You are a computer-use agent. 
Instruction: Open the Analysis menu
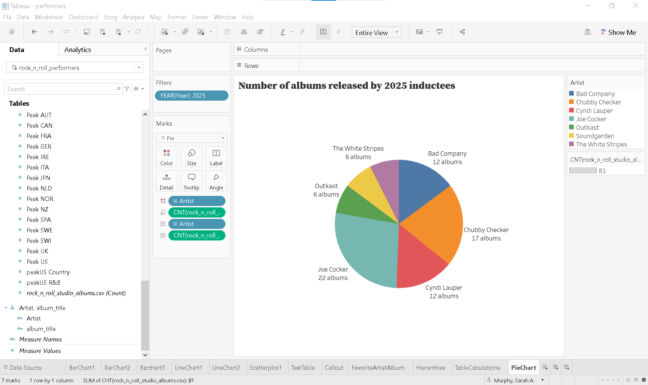point(133,17)
